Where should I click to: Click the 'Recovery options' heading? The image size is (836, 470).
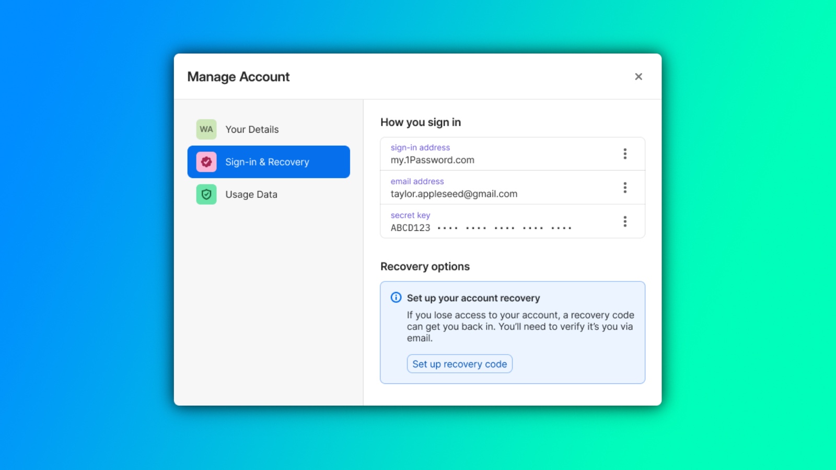[x=425, y=266]
